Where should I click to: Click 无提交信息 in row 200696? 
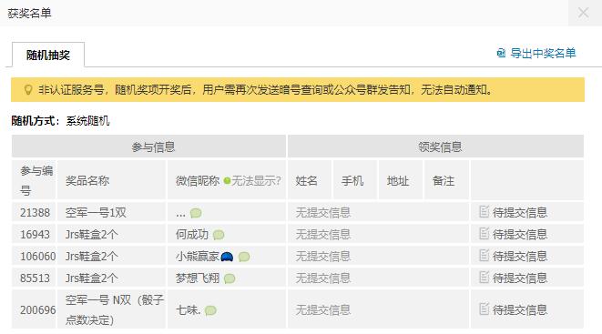click(x=323, y=309)
